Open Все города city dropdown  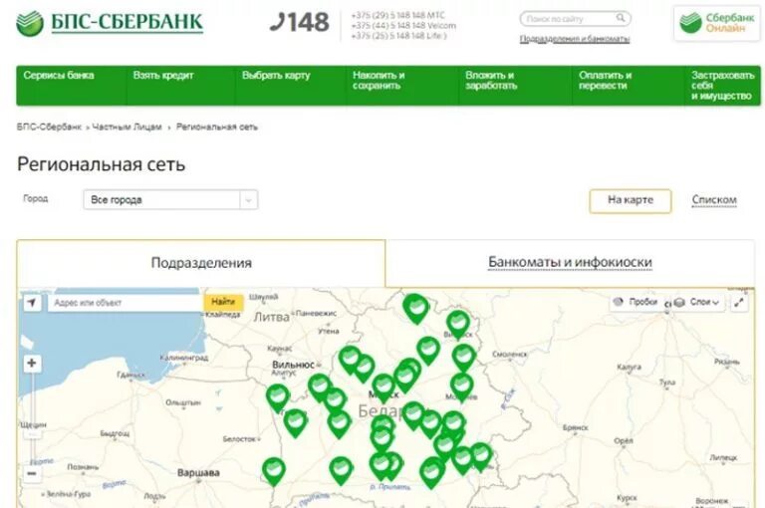coord(170,199)
